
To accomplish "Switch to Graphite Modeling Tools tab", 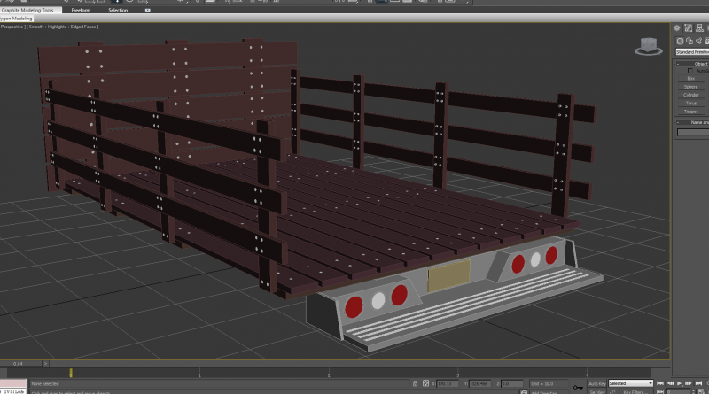I will (x=27, y=10).
